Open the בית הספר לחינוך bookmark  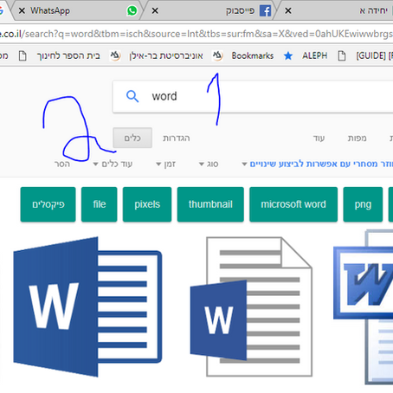pos(68,55)
